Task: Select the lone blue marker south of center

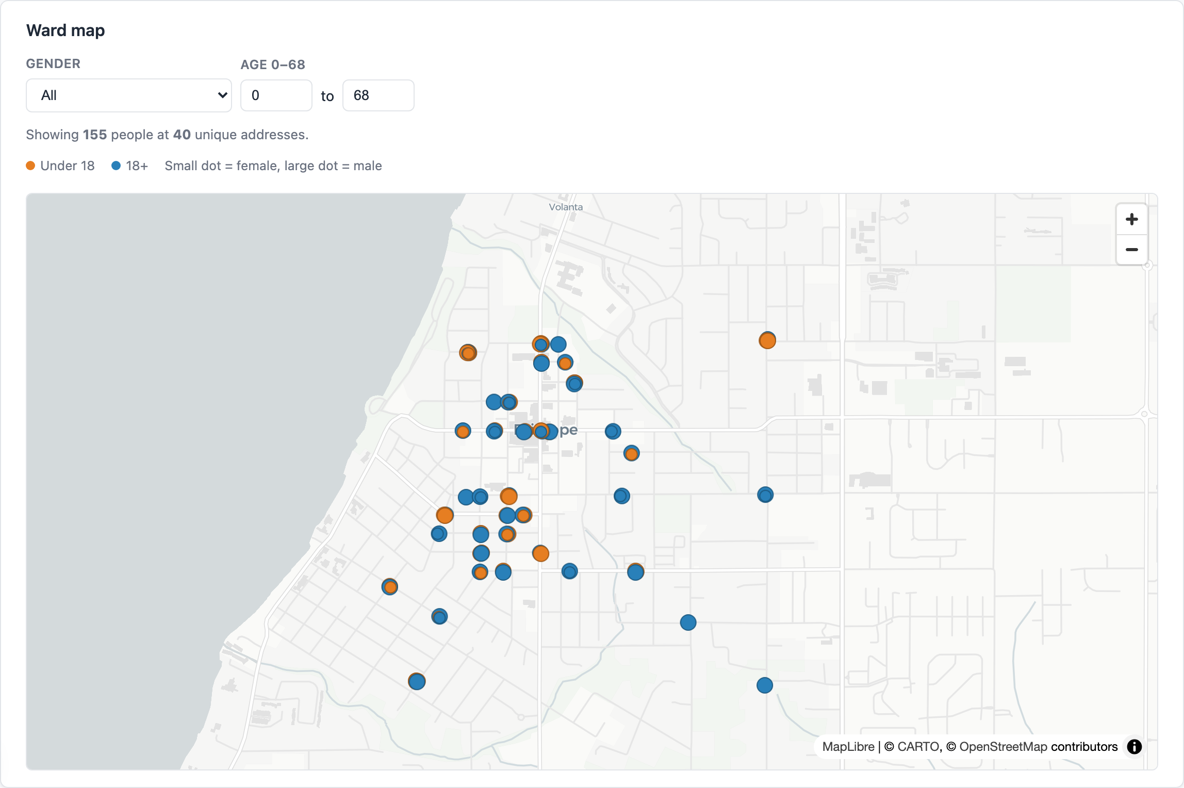Action: [688, 622]
